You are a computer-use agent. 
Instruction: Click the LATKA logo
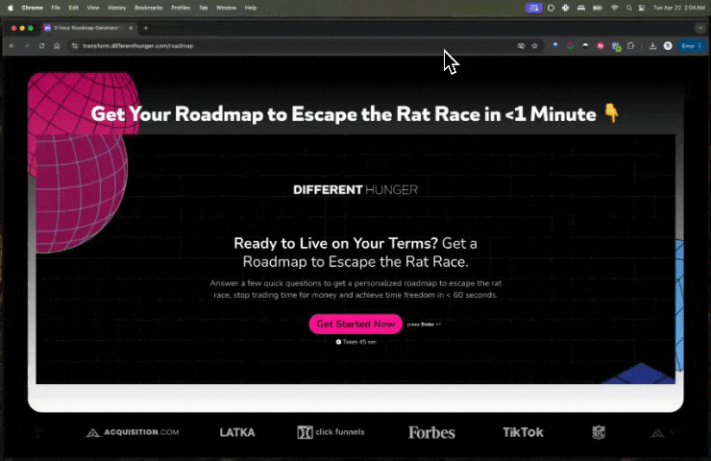click(237, 432)
